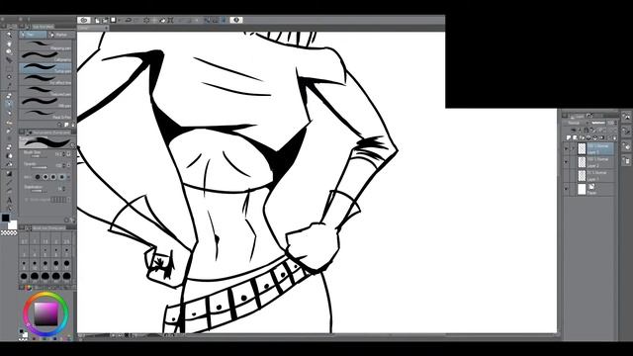633x356 pixels.
Task: Switch to the Marker sub tool tab
Action: pos(60,35)
